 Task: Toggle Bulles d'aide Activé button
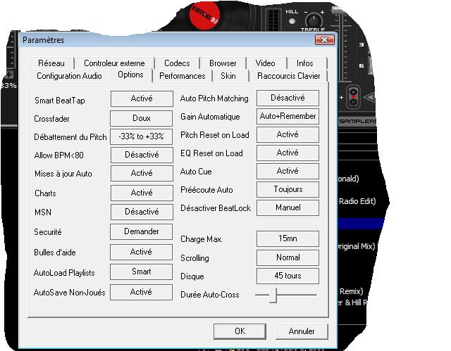pos(141,252)
